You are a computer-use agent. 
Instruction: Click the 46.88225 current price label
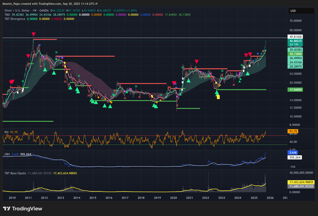[x=295, y=41]
